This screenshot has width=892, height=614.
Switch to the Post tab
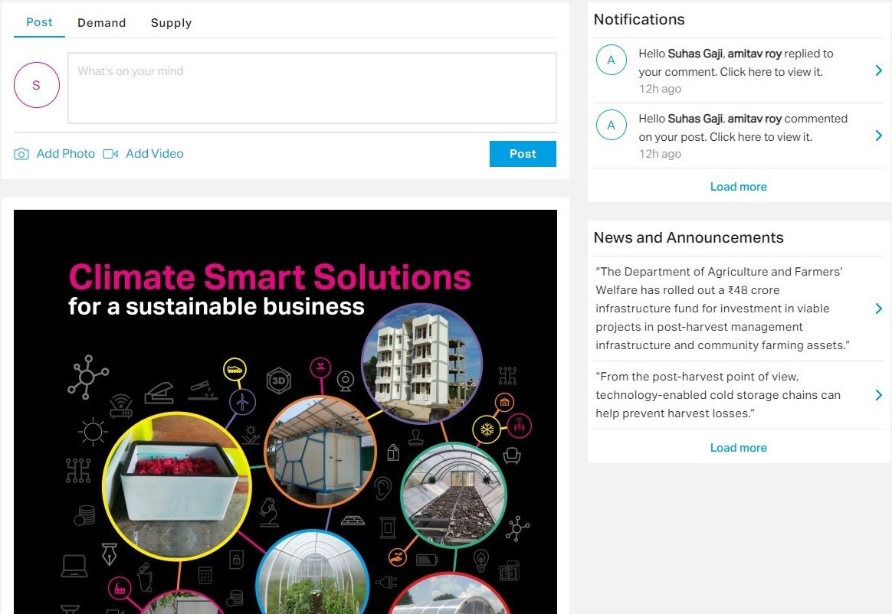39,22
